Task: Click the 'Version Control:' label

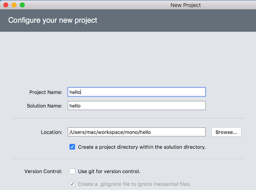Action: click(x=43, y=171)
